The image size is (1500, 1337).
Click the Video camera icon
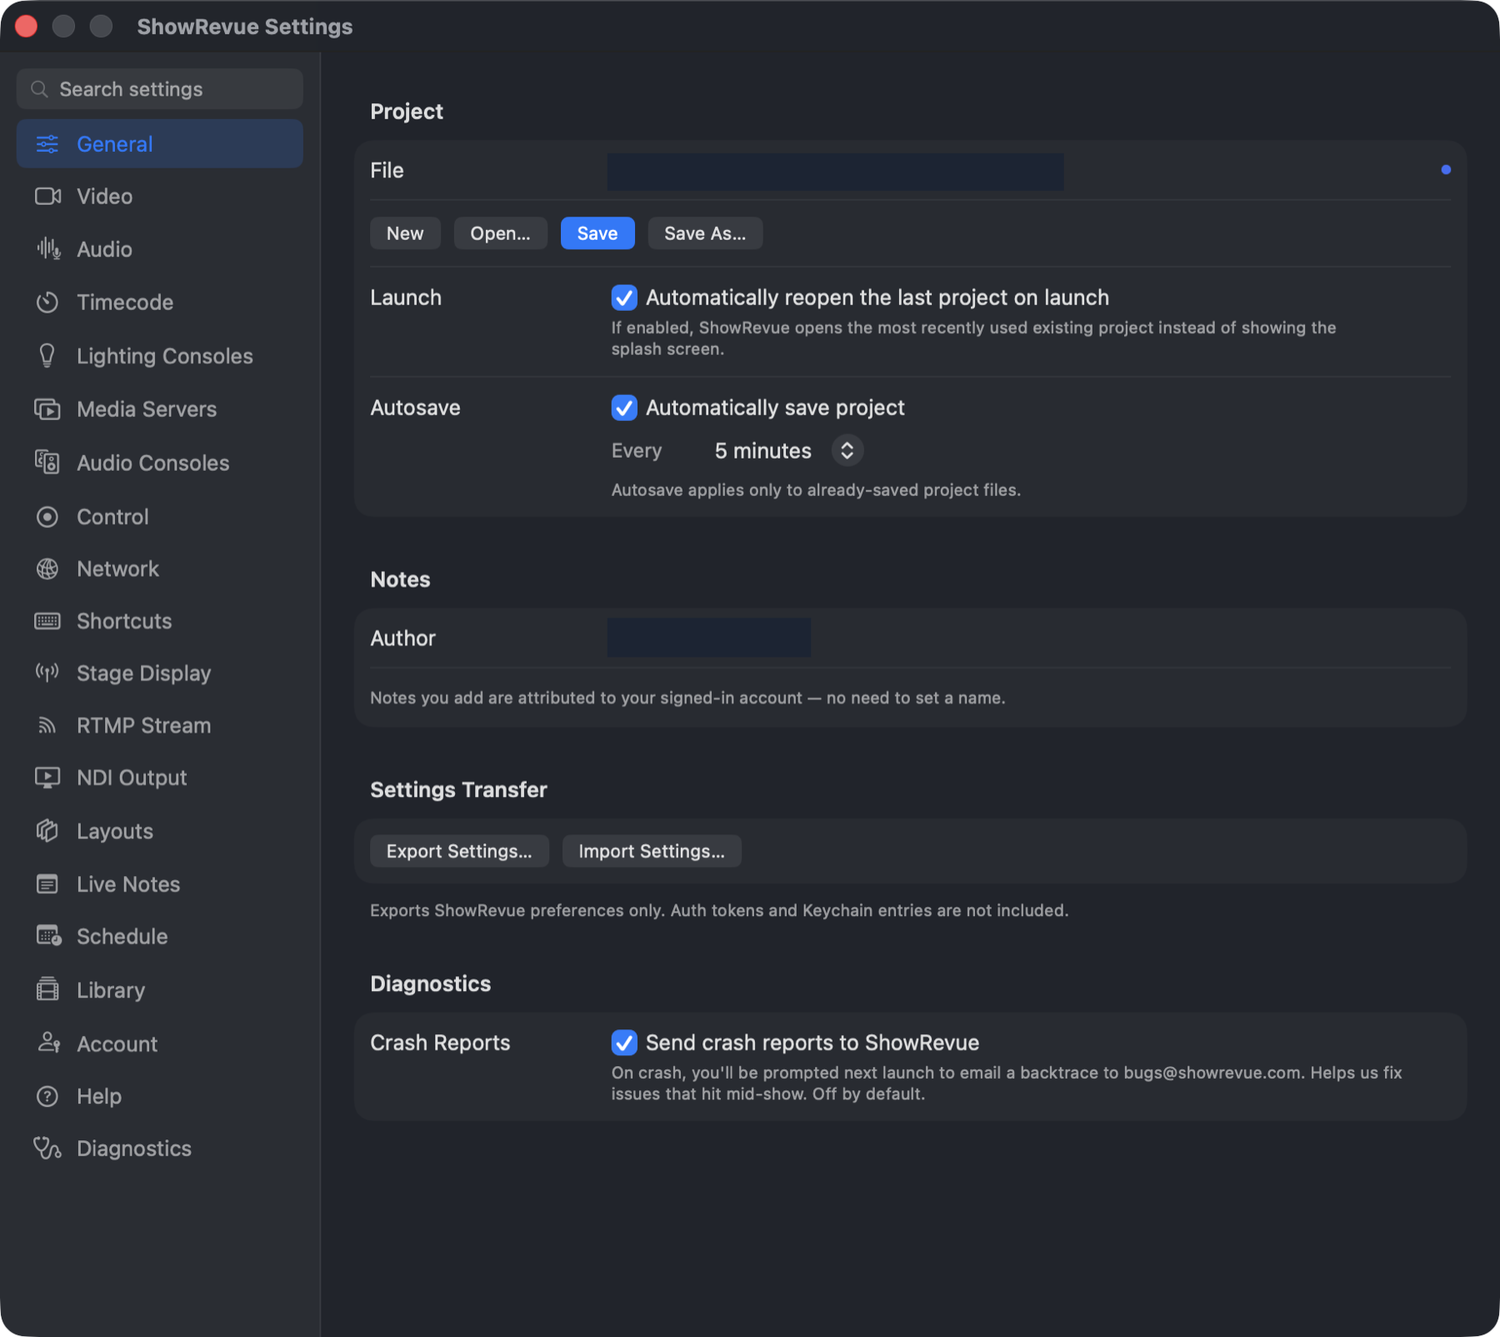pyautogui.click(x=47, y=197)
